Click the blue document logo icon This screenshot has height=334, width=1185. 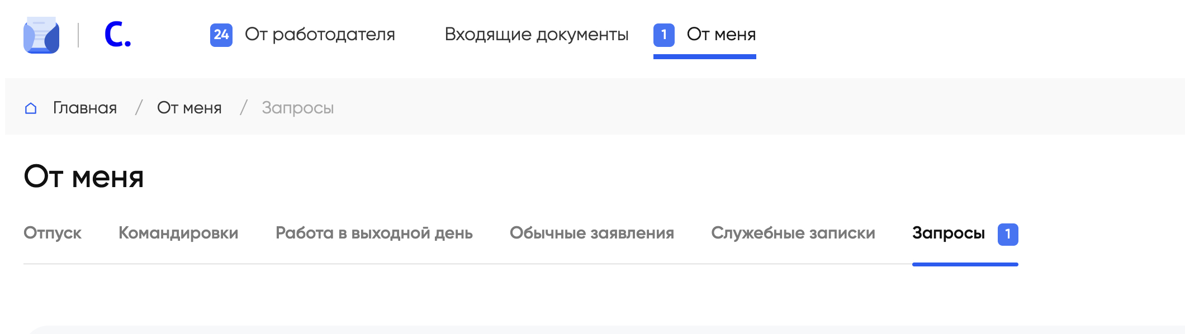pos(41,35)
